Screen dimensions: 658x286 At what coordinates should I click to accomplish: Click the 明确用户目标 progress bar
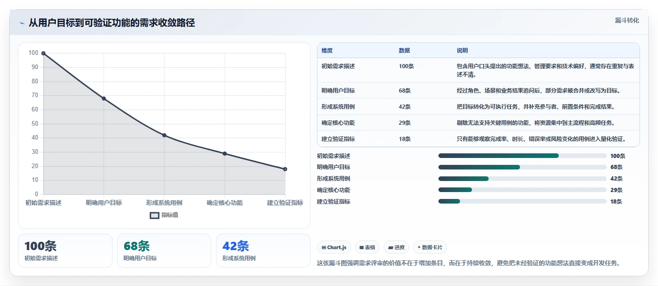coord(522,167)
